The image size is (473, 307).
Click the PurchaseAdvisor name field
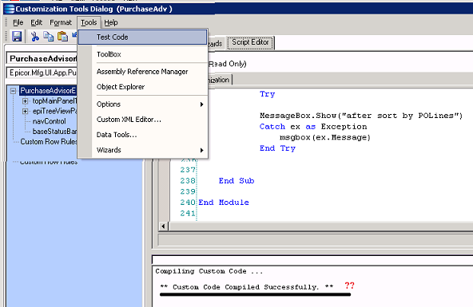(42, 58)
